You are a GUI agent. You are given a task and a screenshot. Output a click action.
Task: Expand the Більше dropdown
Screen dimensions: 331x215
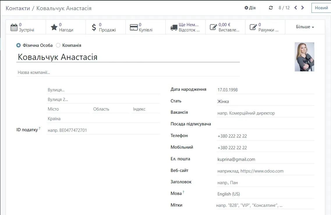305,26
